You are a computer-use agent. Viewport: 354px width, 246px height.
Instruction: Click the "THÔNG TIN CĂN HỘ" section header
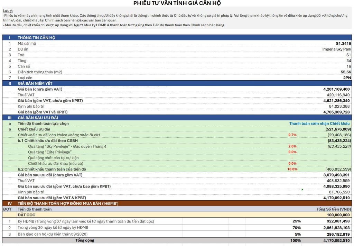(36, 38)
